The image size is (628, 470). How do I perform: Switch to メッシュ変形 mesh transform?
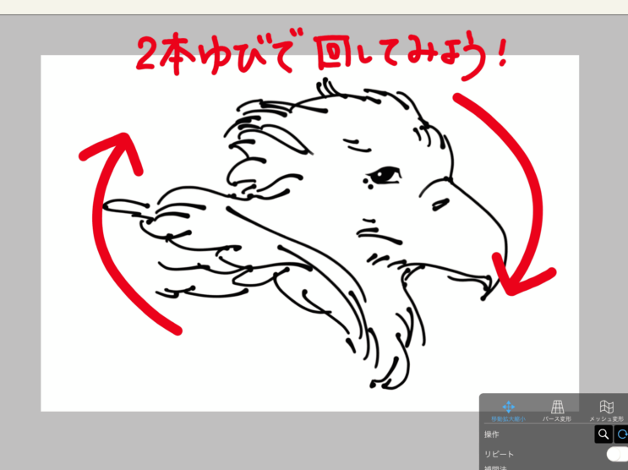pos(606,411)
